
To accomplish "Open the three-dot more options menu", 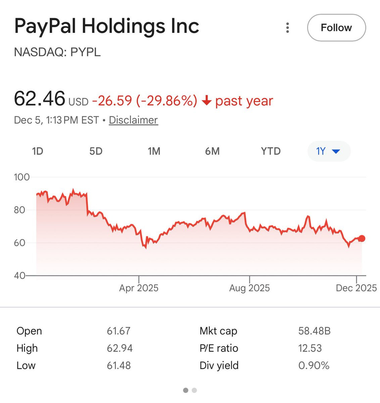I will tap(287, 28).
